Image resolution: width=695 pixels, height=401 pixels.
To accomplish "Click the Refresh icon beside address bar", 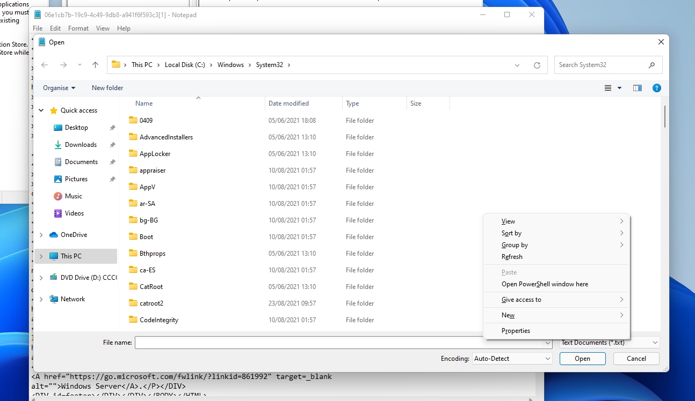I will tap(537, 65).
